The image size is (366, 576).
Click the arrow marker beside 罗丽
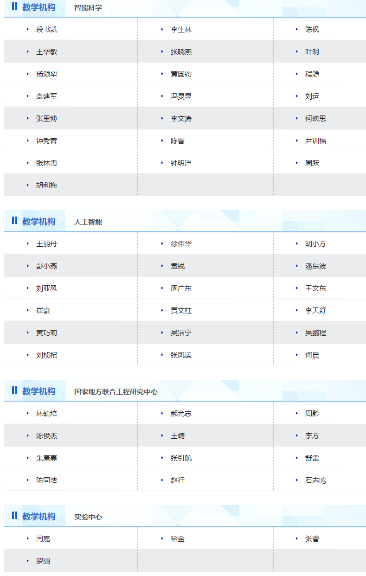point(28,561)
